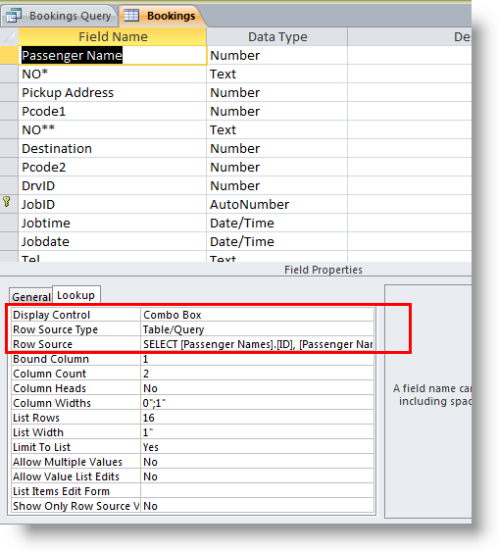Open the Limit To List Yes value

click(257, 447)
